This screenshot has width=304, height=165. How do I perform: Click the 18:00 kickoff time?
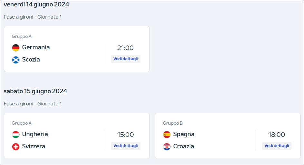point(277,135)
